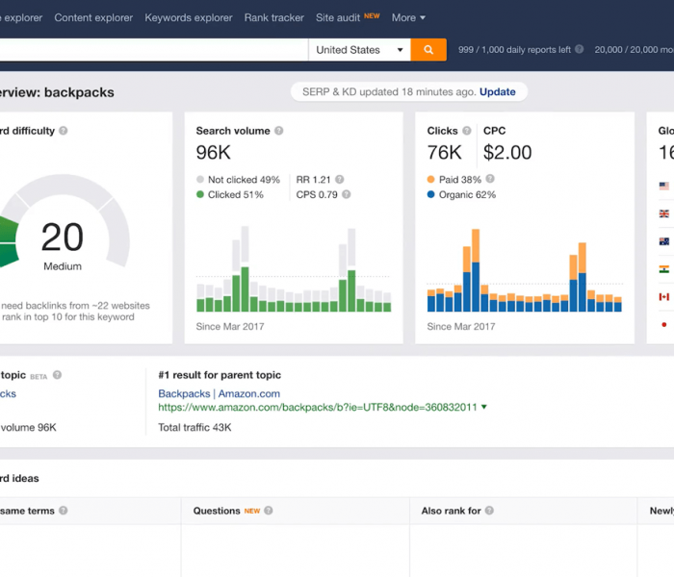Go to Rank tracker

point(274,17)
